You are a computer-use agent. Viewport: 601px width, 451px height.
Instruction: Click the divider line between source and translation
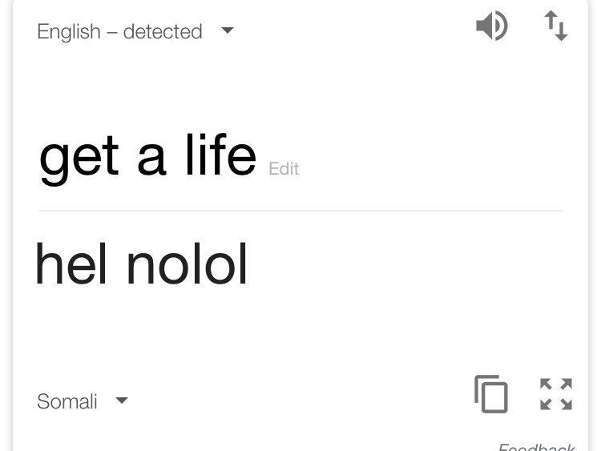click(x=300, y=211)
